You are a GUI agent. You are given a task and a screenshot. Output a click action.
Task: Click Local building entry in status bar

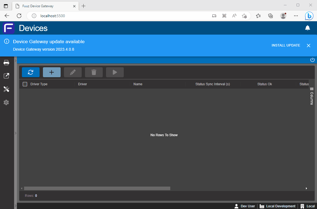pos(308,206)
